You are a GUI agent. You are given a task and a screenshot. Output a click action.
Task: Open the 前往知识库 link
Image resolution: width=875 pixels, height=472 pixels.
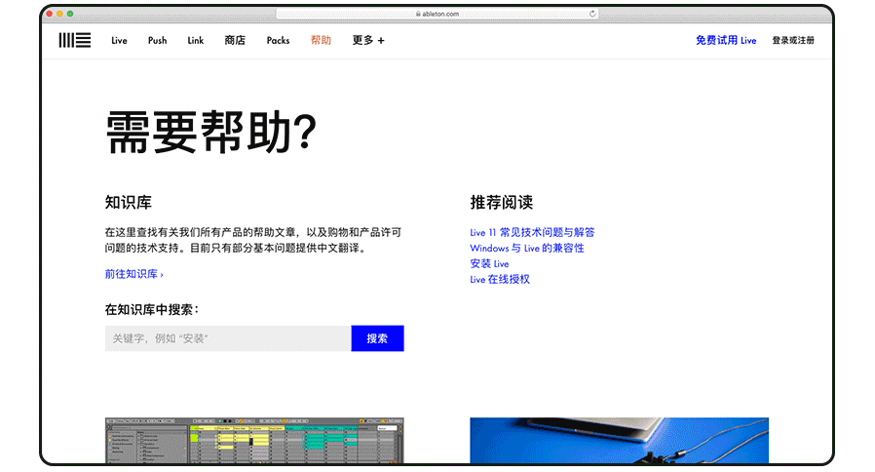coord(133,274)
